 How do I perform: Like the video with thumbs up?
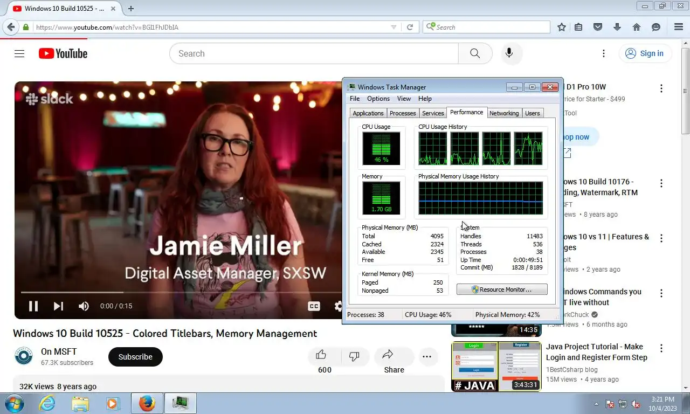click(x=321, y=356)
